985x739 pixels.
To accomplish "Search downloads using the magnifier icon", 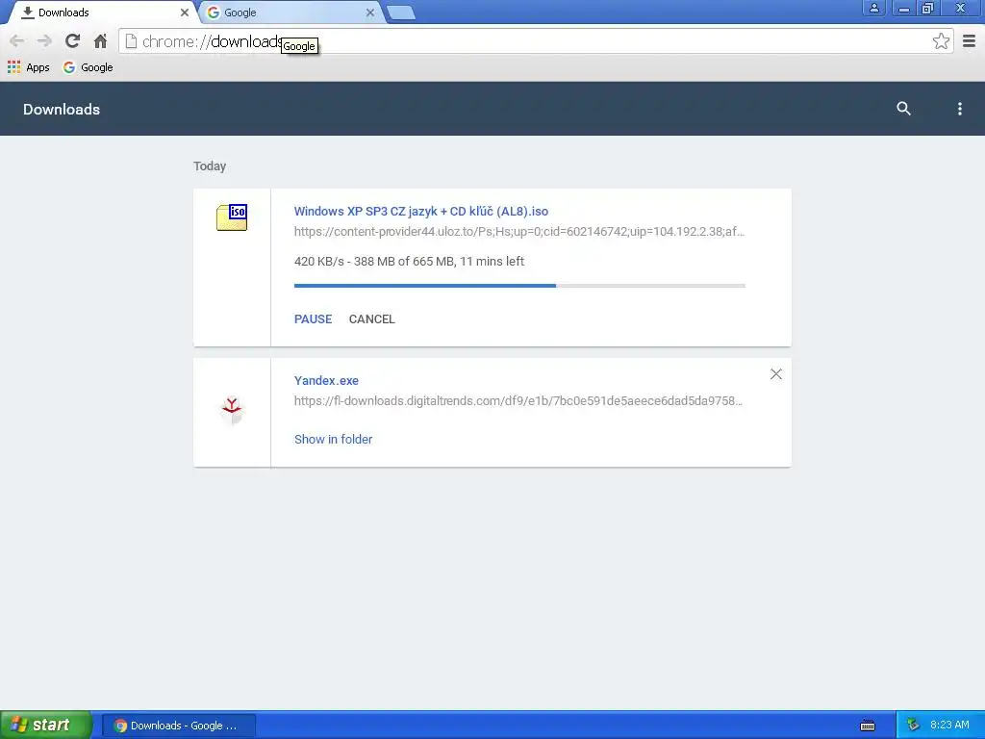I will pos(903,109).
